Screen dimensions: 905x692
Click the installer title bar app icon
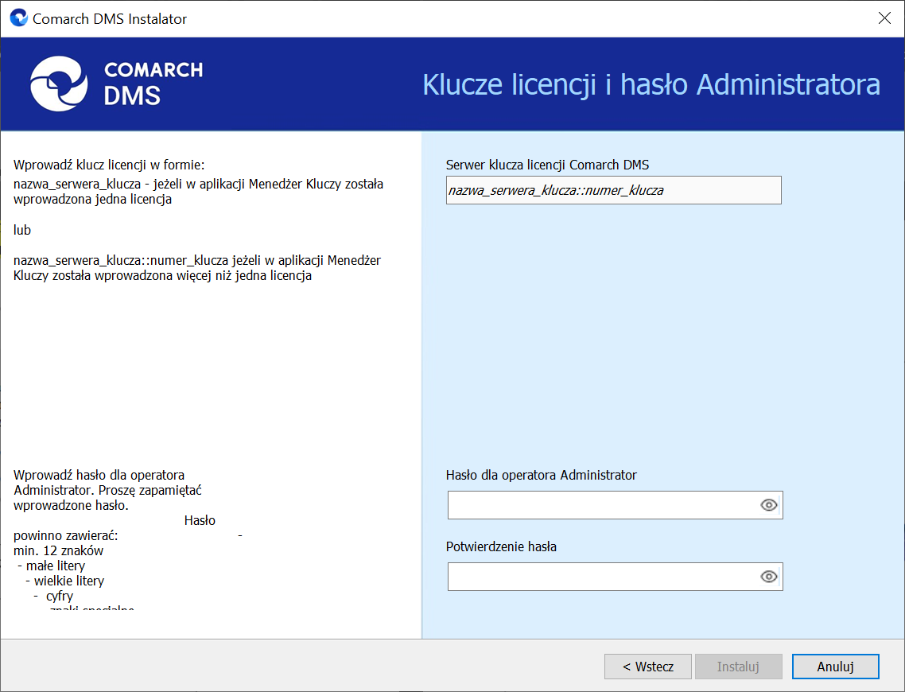(x=18, y=17)
